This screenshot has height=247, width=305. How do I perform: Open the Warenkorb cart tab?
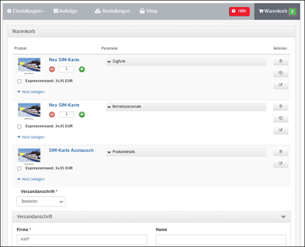(x=277, y=11)
